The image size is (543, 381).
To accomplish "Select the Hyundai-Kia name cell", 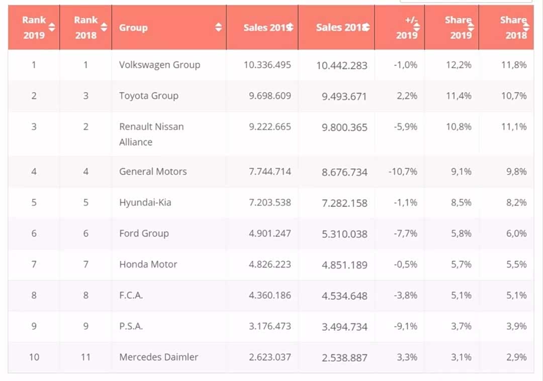I will coord(145,203).
